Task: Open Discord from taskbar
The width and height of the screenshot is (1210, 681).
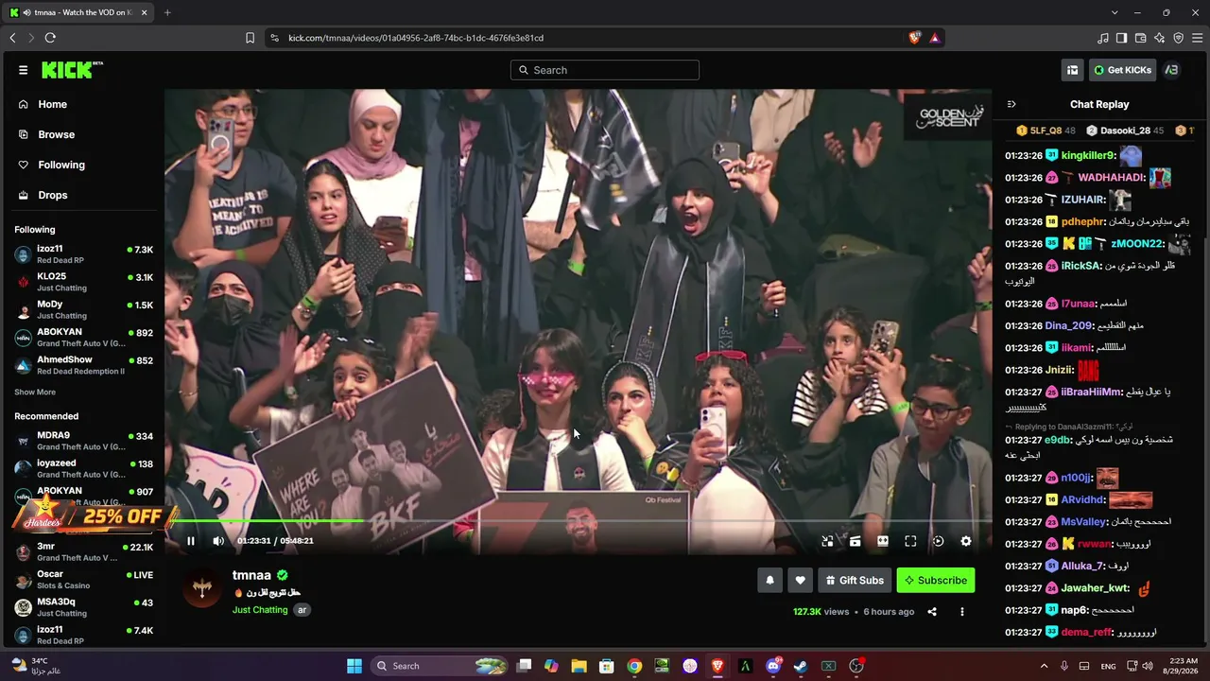Action: 773,666
